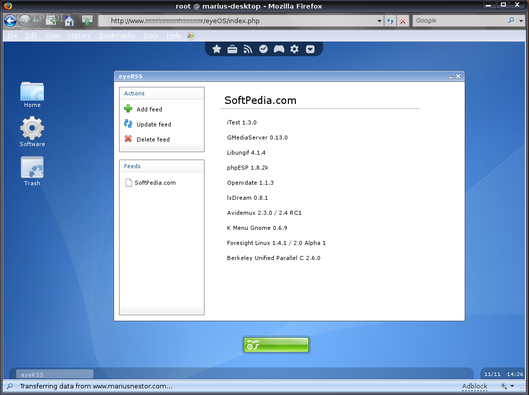This screenshot has width=529, height=395.
Task: Open the Libungif 4.1.4 entry
Action: click(x=246, y=153)
